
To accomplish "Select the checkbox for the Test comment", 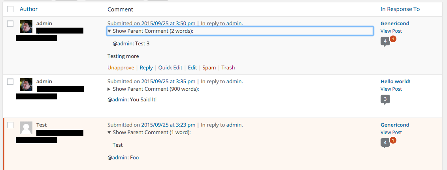I will [x=10, y=125].
